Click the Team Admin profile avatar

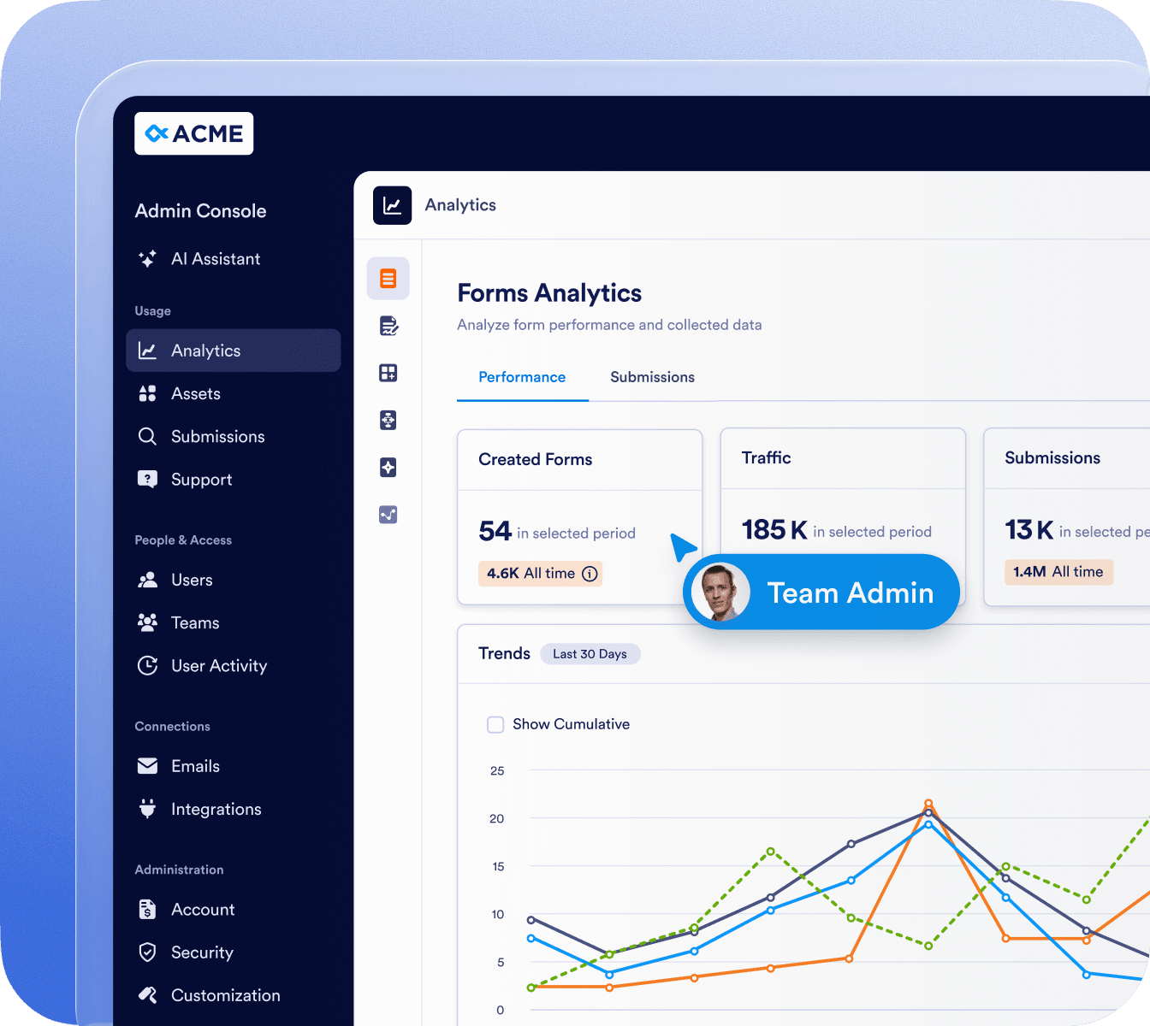(x=720, y=592)
